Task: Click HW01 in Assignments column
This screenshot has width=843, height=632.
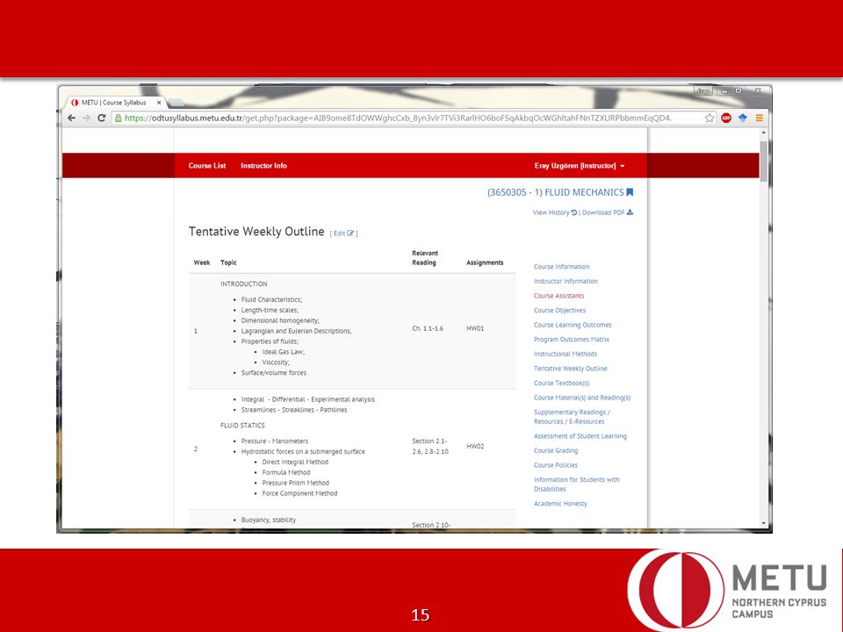Action: (x=475, y=328)
